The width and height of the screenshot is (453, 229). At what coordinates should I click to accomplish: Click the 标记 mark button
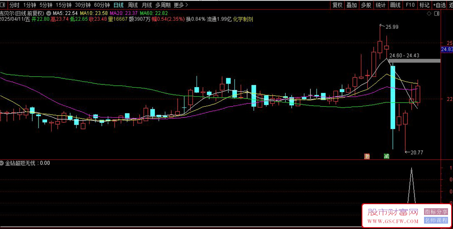[424, 5]
